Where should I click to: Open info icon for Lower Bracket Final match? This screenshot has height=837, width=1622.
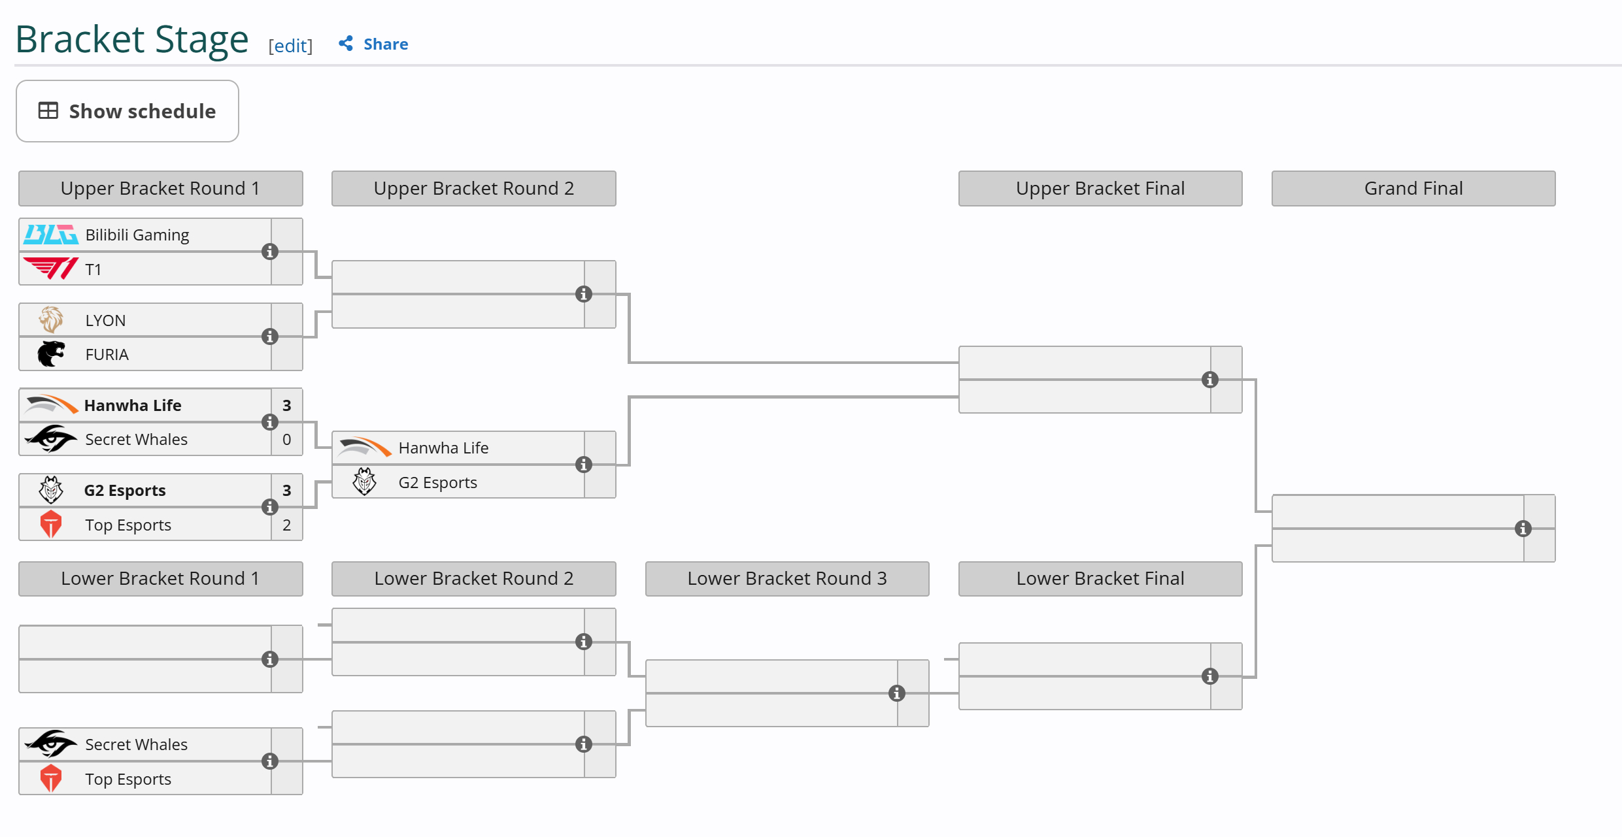point(1210,676)
